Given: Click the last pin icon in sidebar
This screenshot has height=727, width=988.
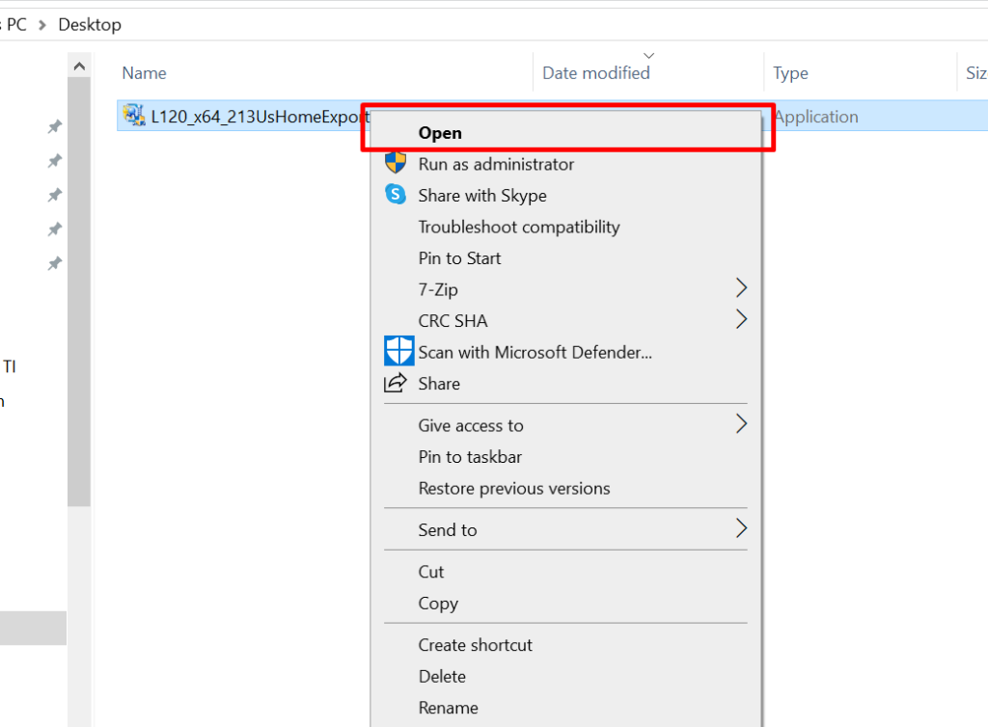Looking at the screenshot, I should (x=55, y=263).
